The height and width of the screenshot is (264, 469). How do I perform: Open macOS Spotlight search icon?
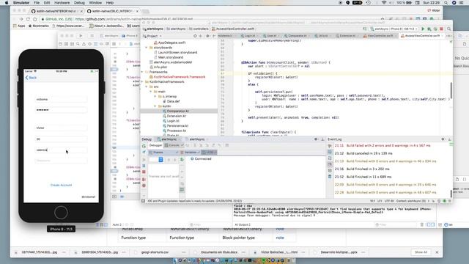pyautogui.click(x=446, y=3)
